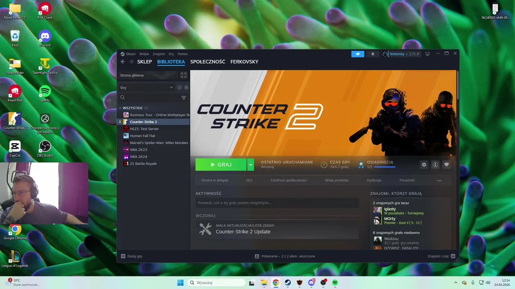This screenshot has height=289, width=515.
Task: Select Counter-Strike 2 in game list
Action: [x=153, y=122]
